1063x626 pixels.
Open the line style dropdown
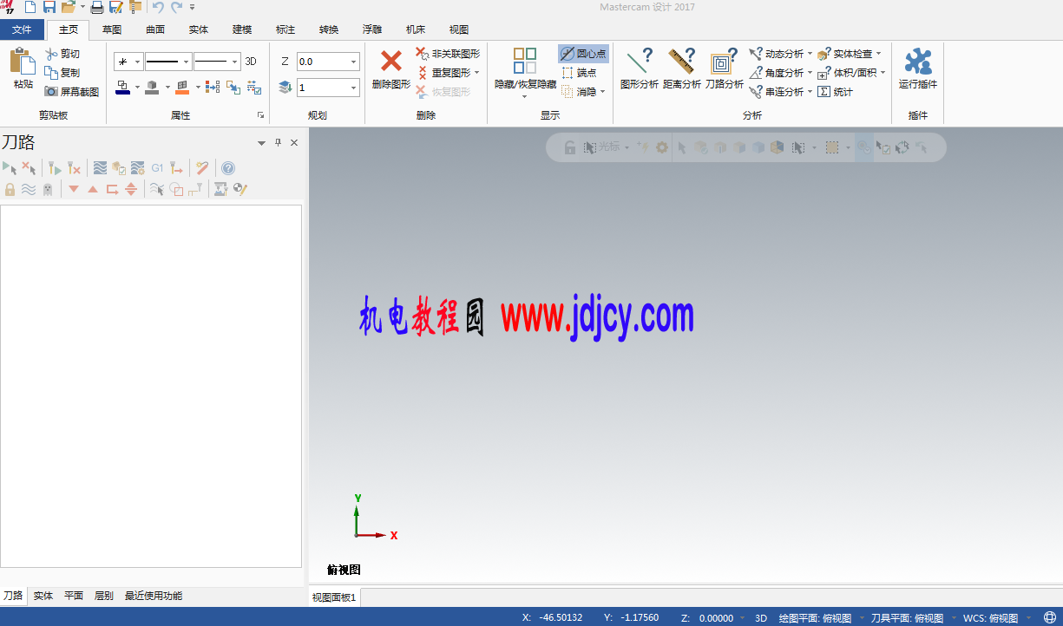click(186, 62)
